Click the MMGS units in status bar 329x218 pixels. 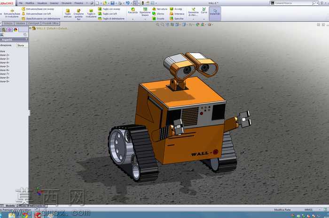[308, 210]
